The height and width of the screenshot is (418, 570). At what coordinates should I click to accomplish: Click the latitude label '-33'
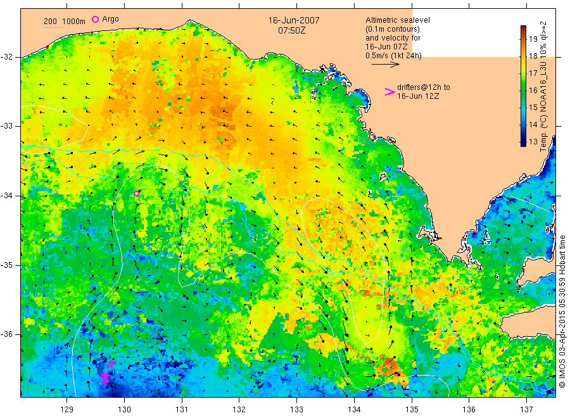click(7, 126)
